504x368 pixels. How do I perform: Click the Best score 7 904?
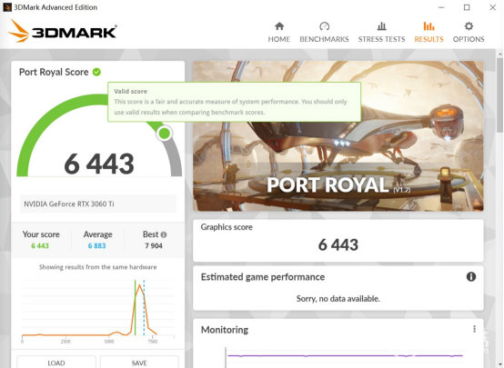(x=154, y=245)
